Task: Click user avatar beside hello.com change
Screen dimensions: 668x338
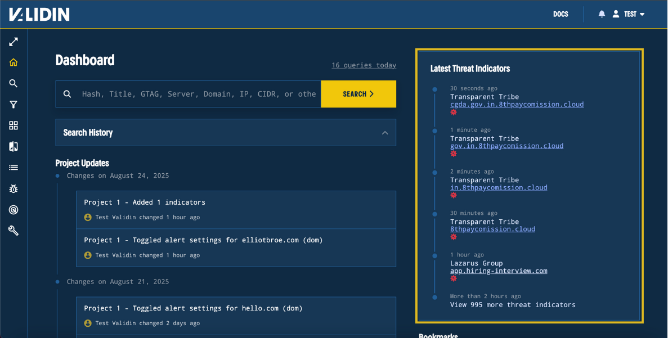Action: (88, 323)
